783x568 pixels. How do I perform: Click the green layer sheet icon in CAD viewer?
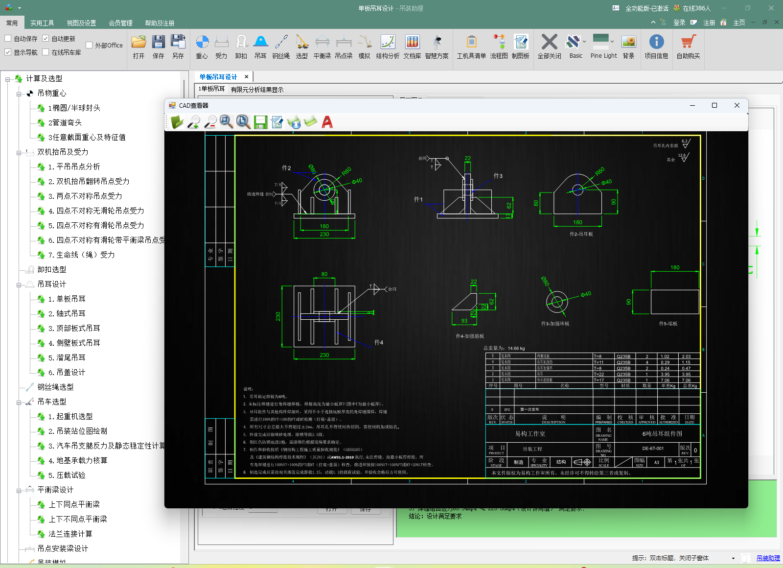click(x=311, y=122)
